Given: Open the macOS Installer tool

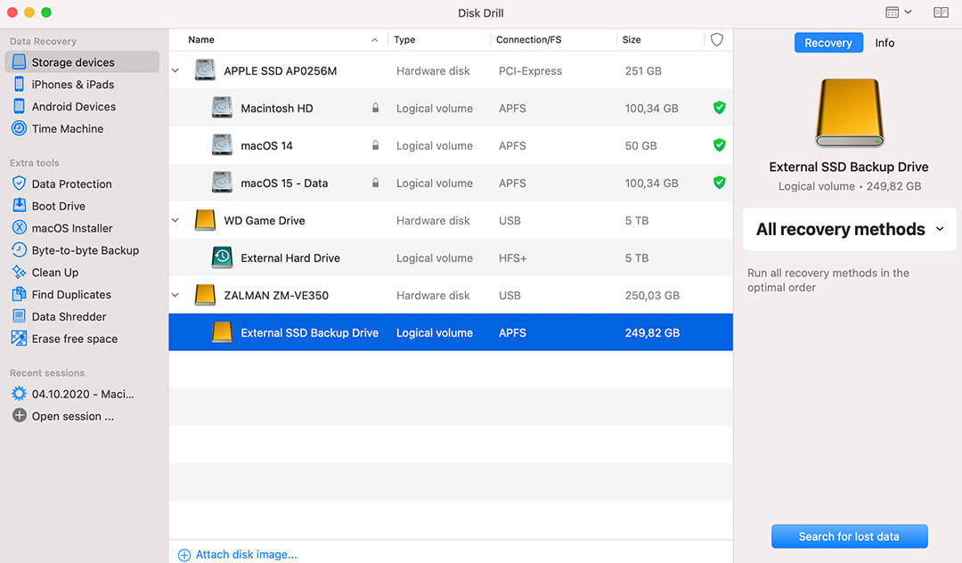Looking at the screenshot, I should point(71,228).
